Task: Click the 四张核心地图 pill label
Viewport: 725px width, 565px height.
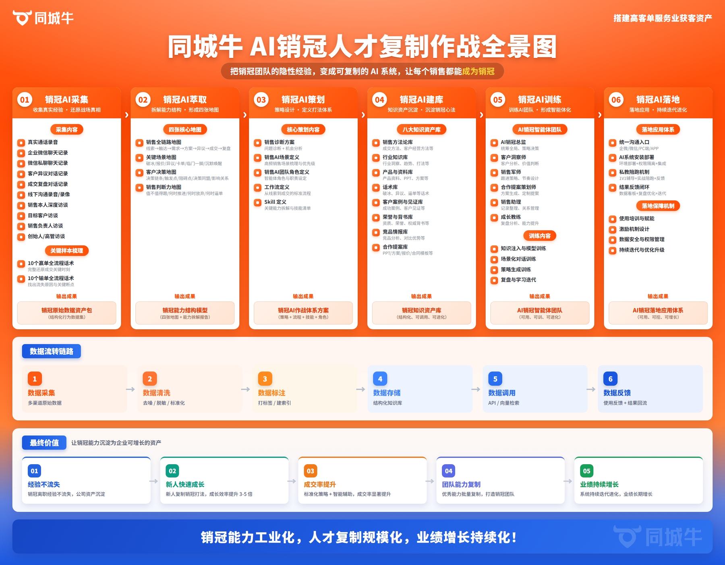Action: click(185, 129)
